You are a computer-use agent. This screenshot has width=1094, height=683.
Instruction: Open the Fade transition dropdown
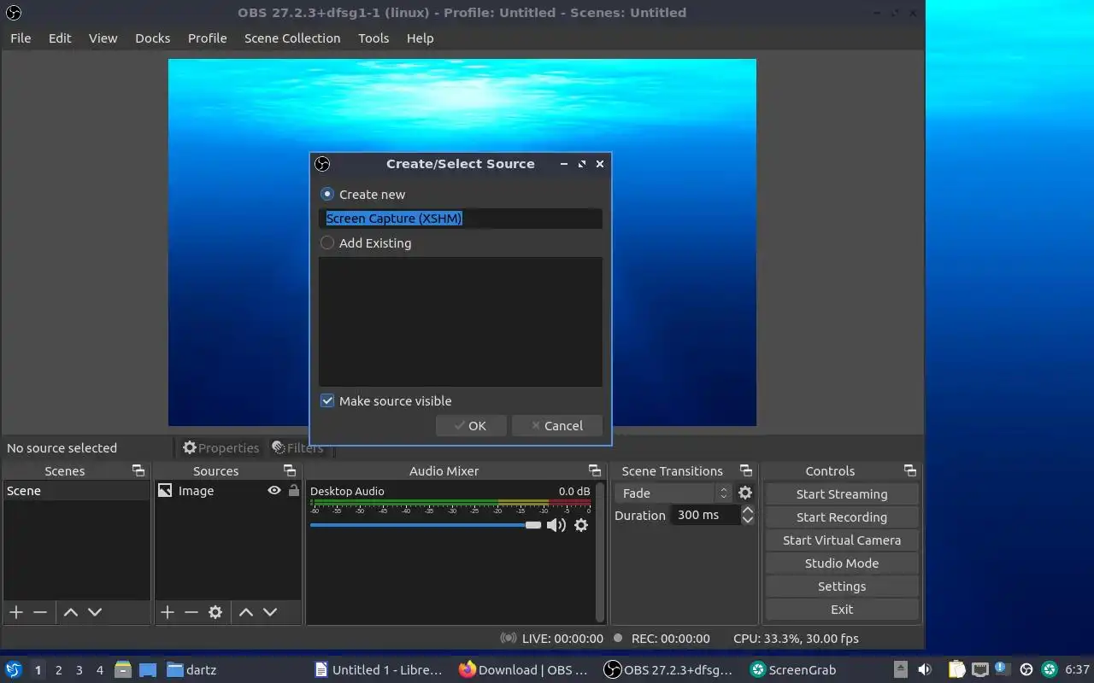point(673,493)
